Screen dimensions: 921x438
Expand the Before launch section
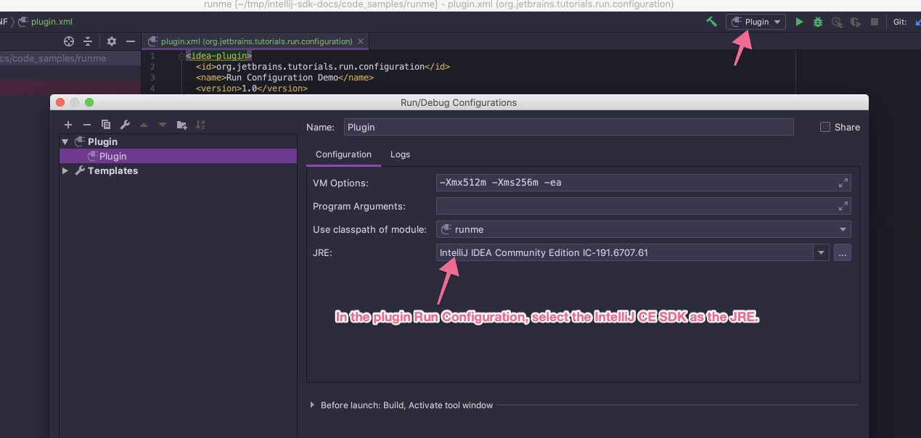click(313, 405)
